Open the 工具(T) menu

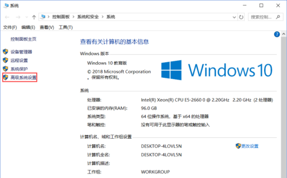click(66, 27)
